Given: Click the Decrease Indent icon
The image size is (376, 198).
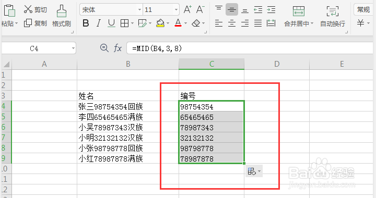Looking at the screenshot, I should coord(258,9).
